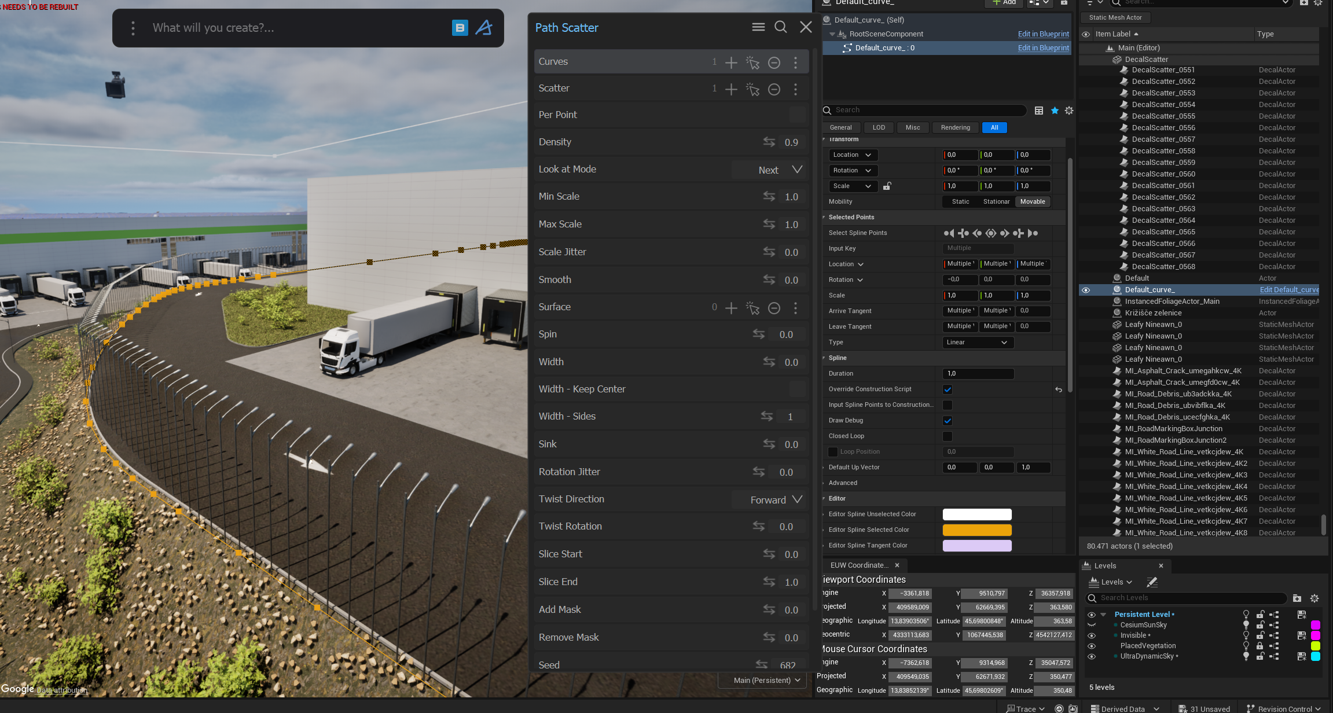Open the spline point Type Linear dropdown
The width and height of the screenshot is (1333, 713).
tap(978, 343)
